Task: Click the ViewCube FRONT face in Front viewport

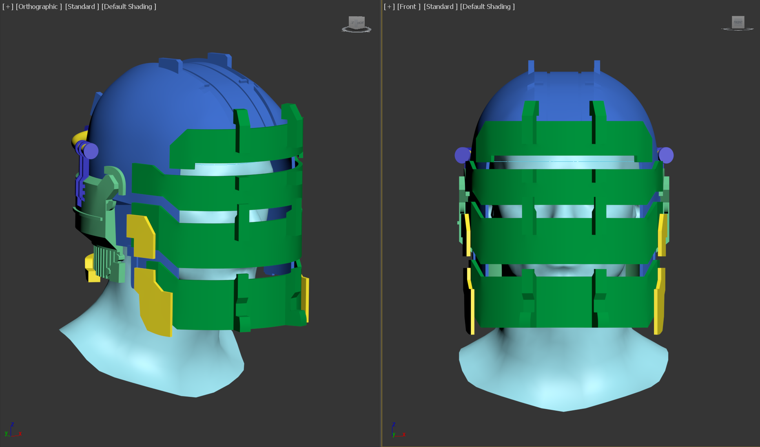Action: pos(738,22)
